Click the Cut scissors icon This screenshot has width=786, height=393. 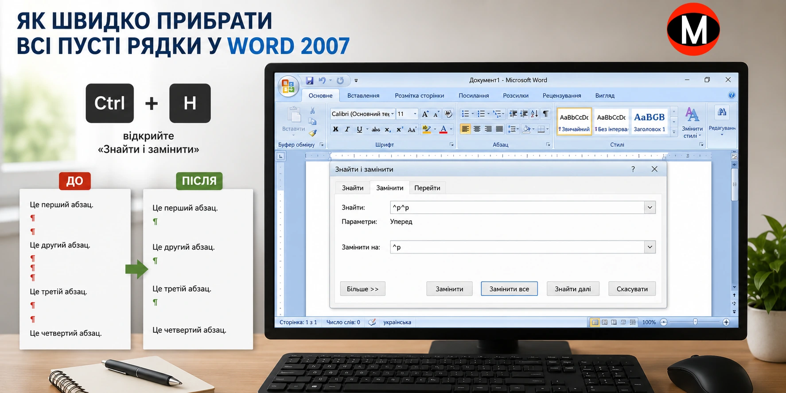coord(312,110)
